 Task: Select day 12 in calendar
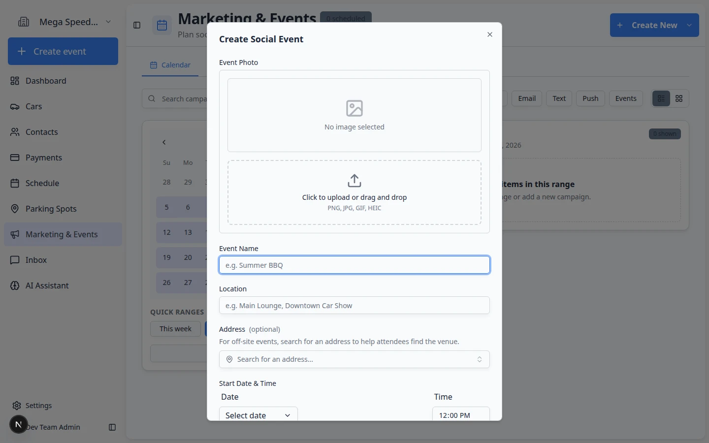click(x=166, y=232)
